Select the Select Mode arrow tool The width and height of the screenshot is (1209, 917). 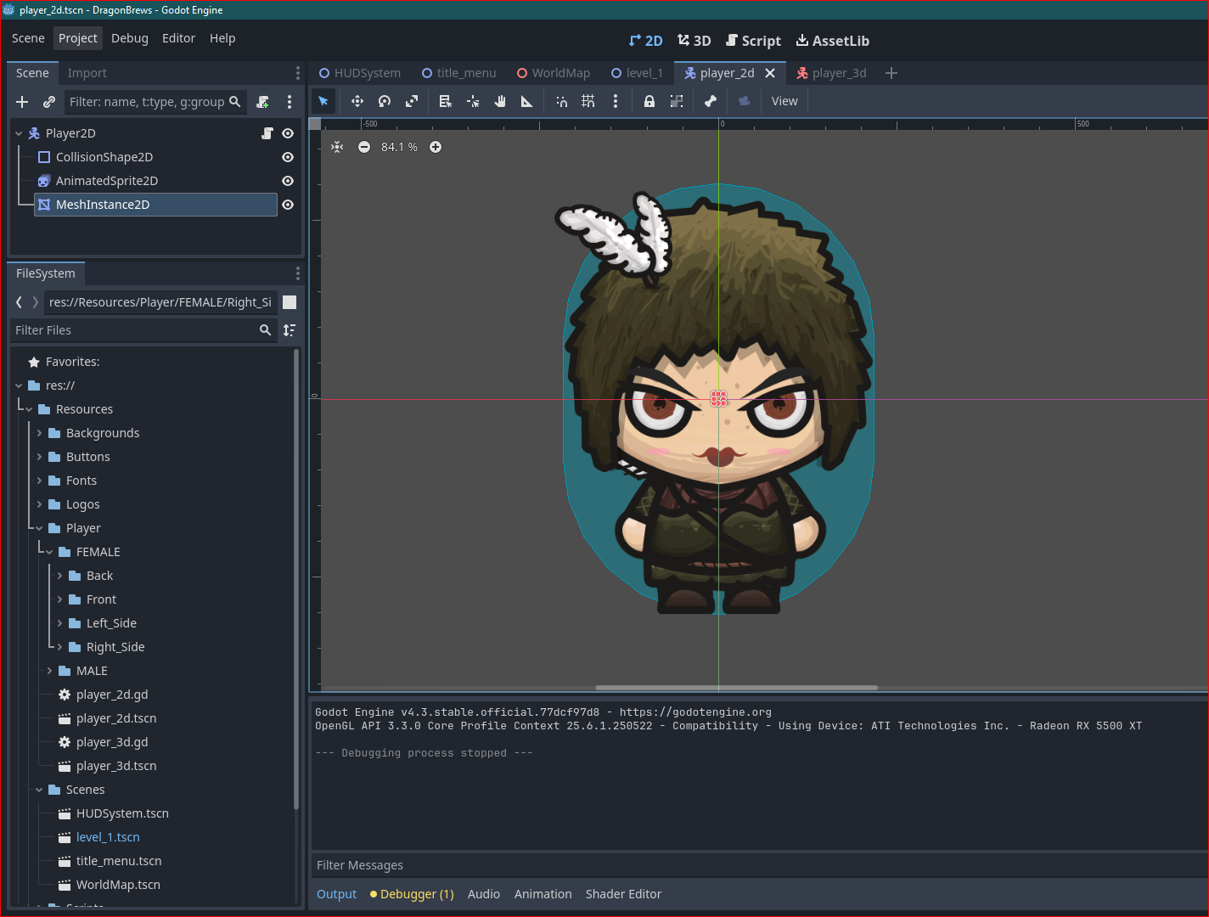(x=323, y=101)
